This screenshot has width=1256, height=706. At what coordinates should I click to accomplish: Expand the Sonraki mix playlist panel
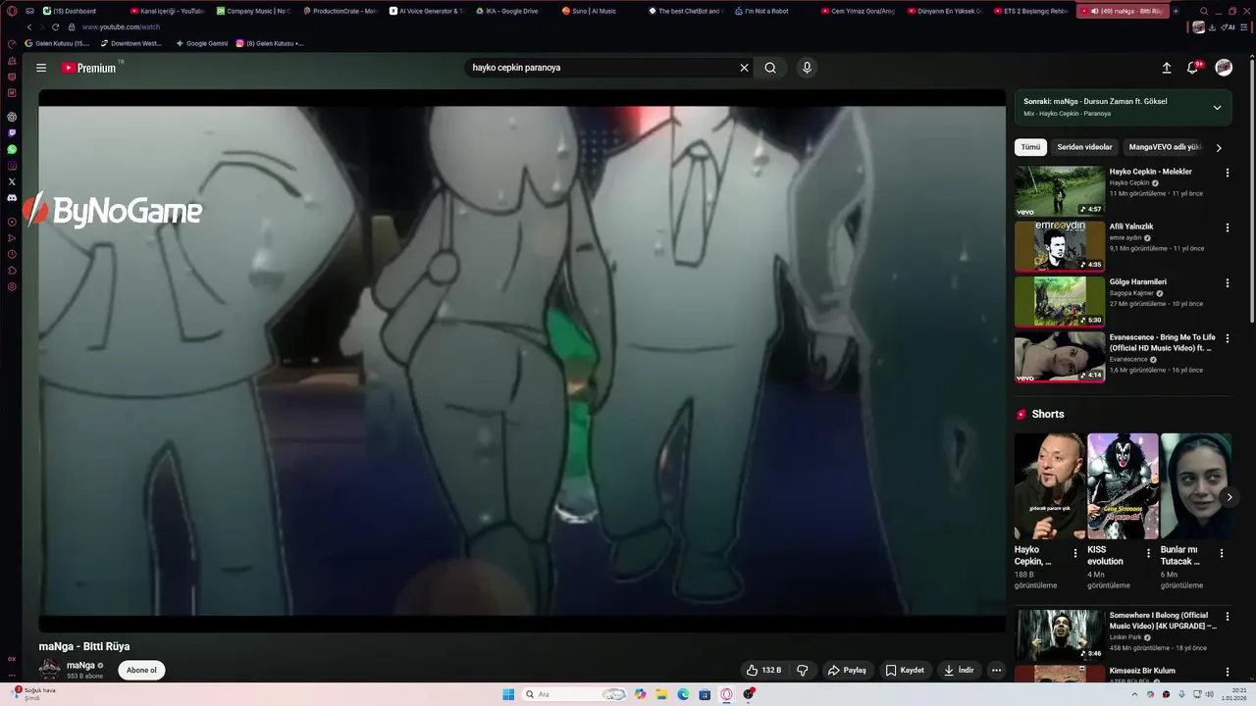click(x=1217, y=107)
